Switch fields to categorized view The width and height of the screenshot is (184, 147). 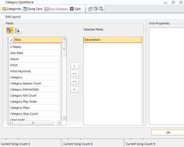tap(10, 31)
